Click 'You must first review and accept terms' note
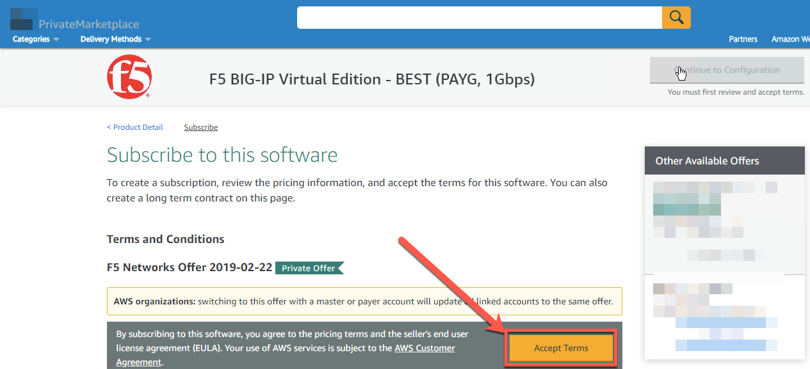The image size is (810, 369). point(736,92)
